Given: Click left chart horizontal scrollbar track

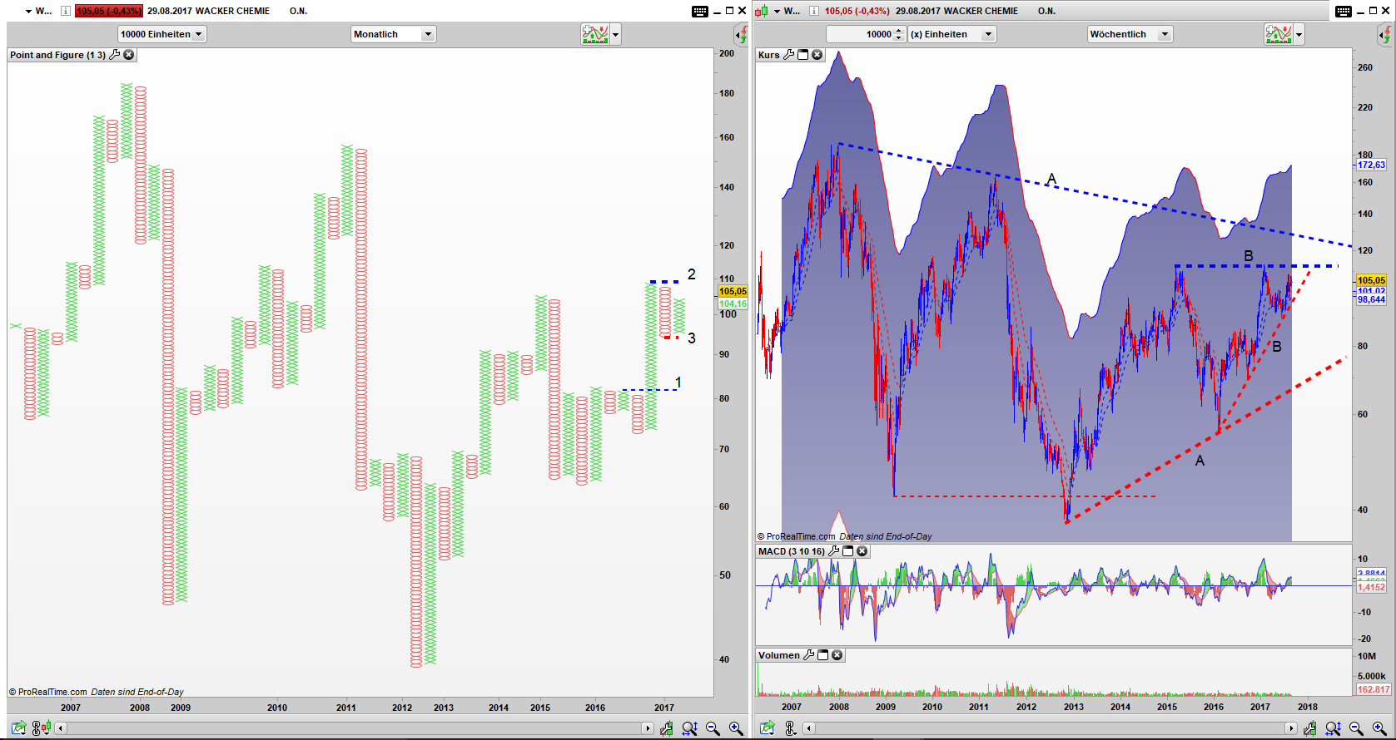Looking at the screenshot, I should point(355,728).
